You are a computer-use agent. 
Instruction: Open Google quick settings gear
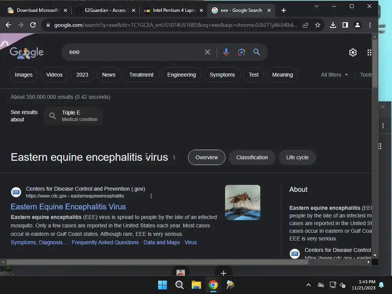tap(353, 52)
